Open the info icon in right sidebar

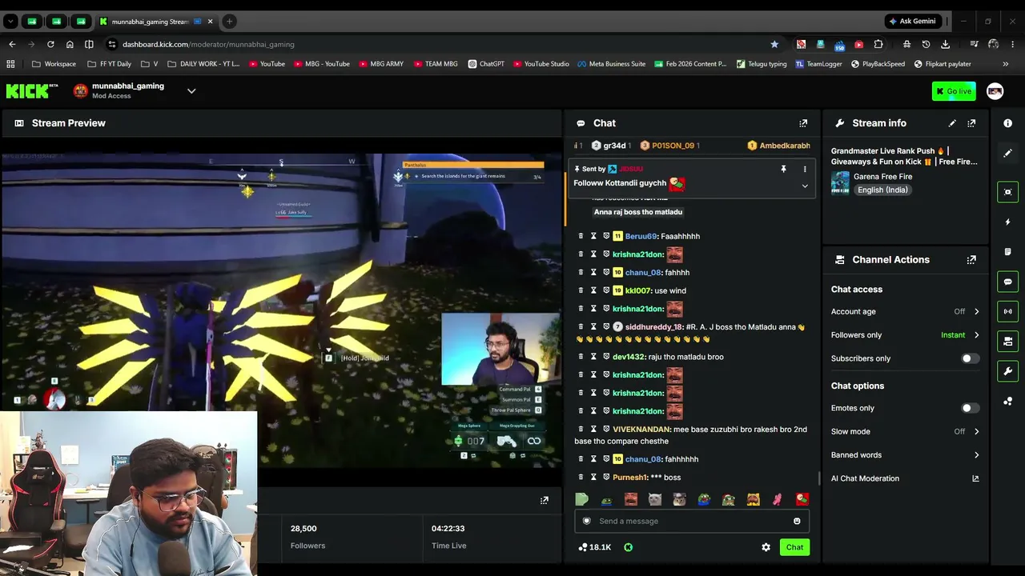[x=1008, y=123]
